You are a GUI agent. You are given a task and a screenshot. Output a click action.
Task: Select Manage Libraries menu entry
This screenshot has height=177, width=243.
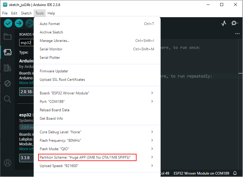97,41
